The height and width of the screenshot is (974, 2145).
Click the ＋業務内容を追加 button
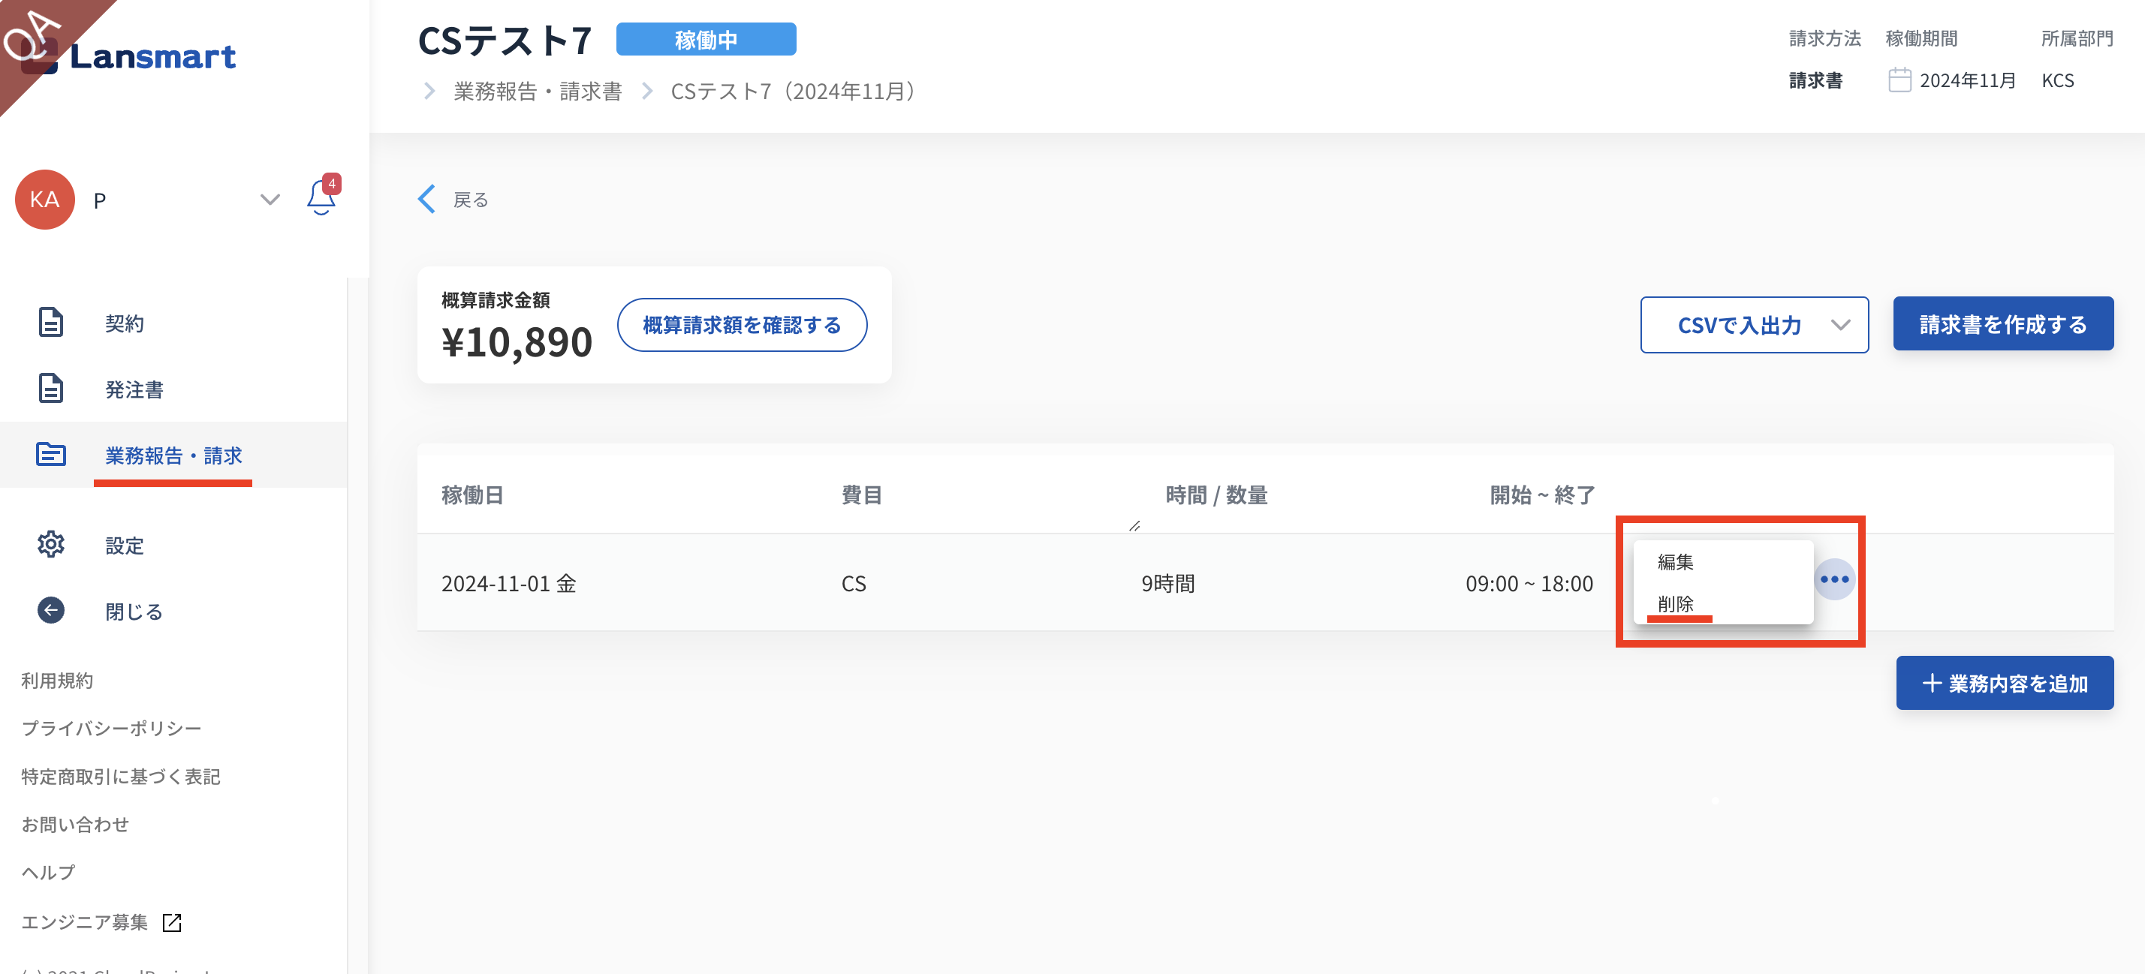[2005, 683]
